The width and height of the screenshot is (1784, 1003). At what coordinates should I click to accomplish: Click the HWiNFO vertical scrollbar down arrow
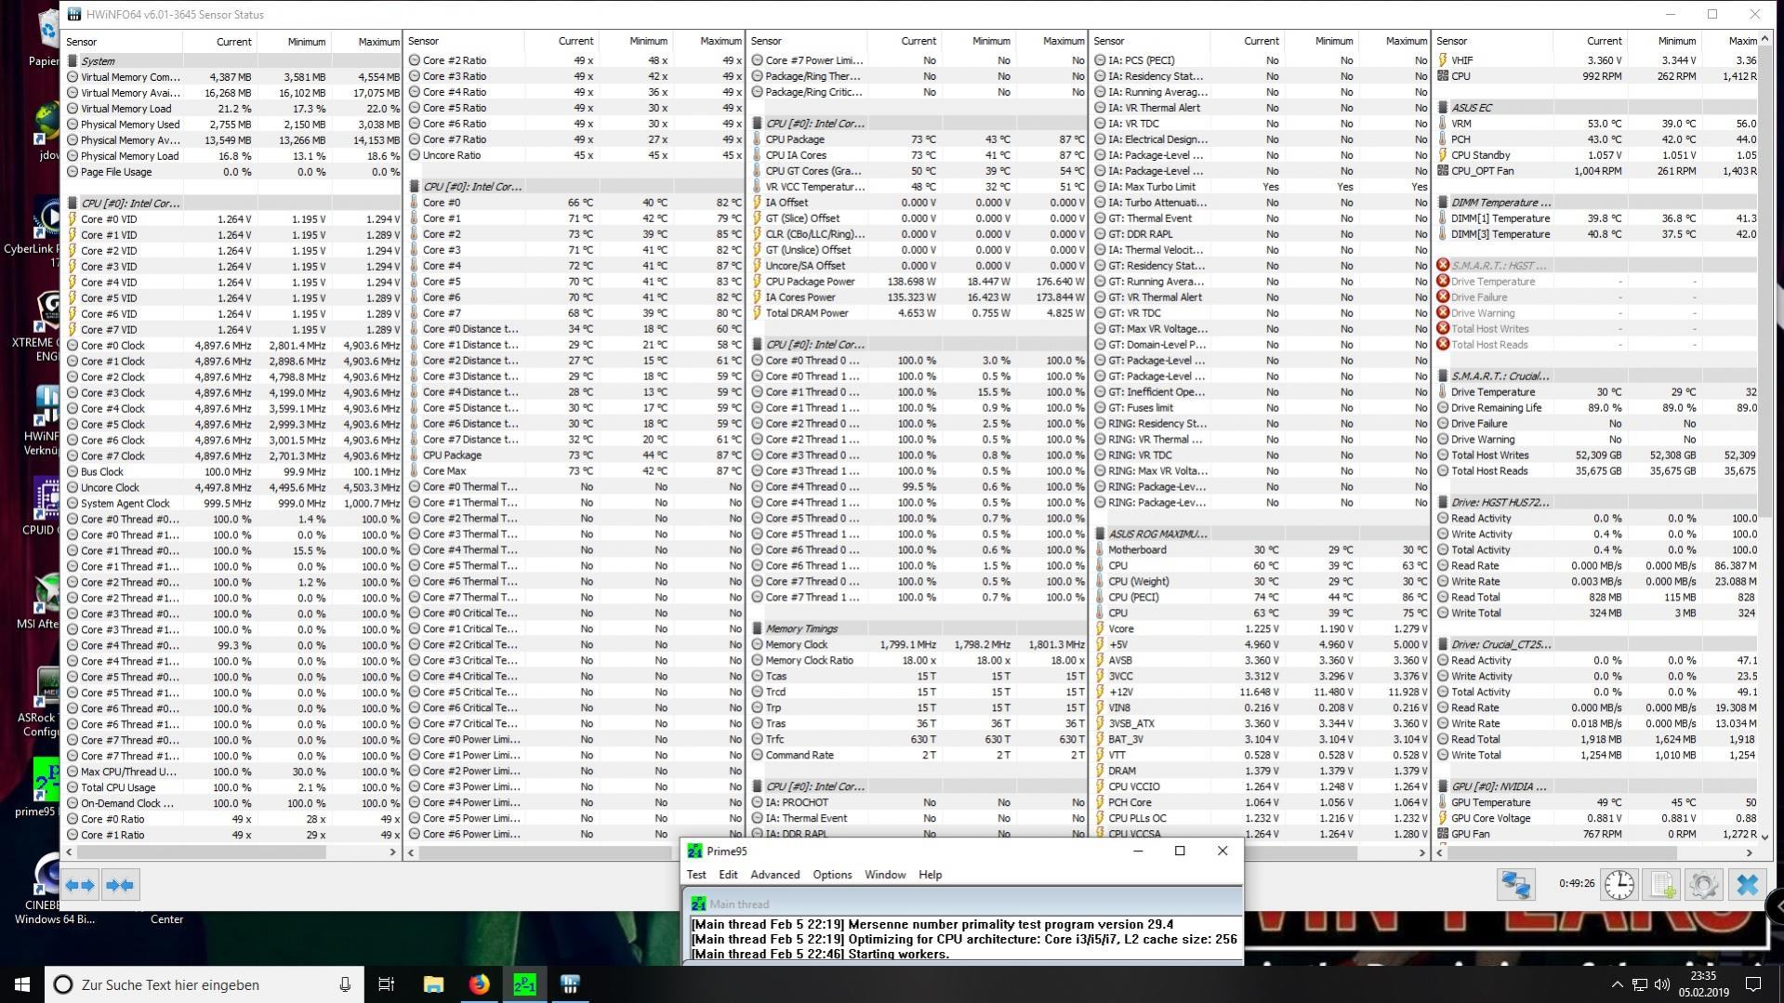[1765, 837]
